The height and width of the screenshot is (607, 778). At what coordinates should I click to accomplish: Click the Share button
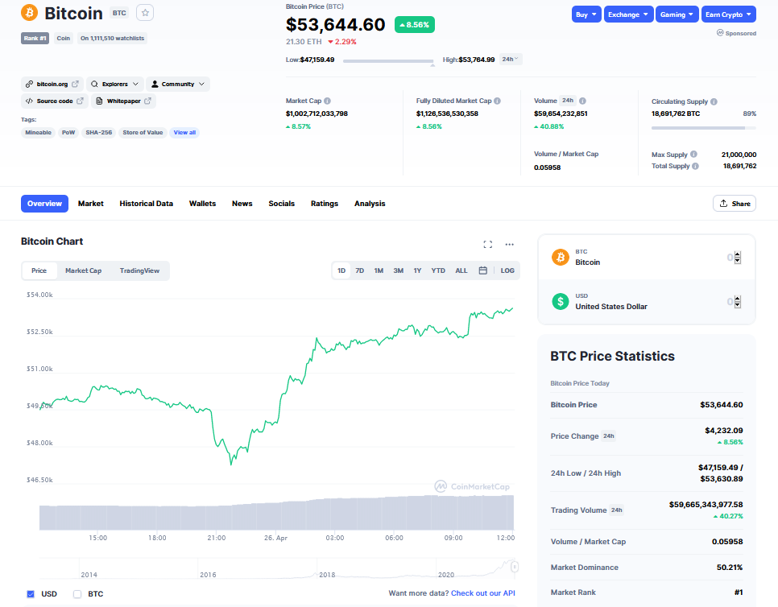(x=735, y=204)
